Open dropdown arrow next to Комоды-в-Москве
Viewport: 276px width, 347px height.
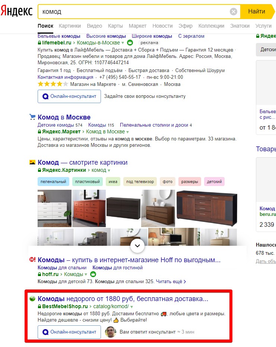(123, 43)
